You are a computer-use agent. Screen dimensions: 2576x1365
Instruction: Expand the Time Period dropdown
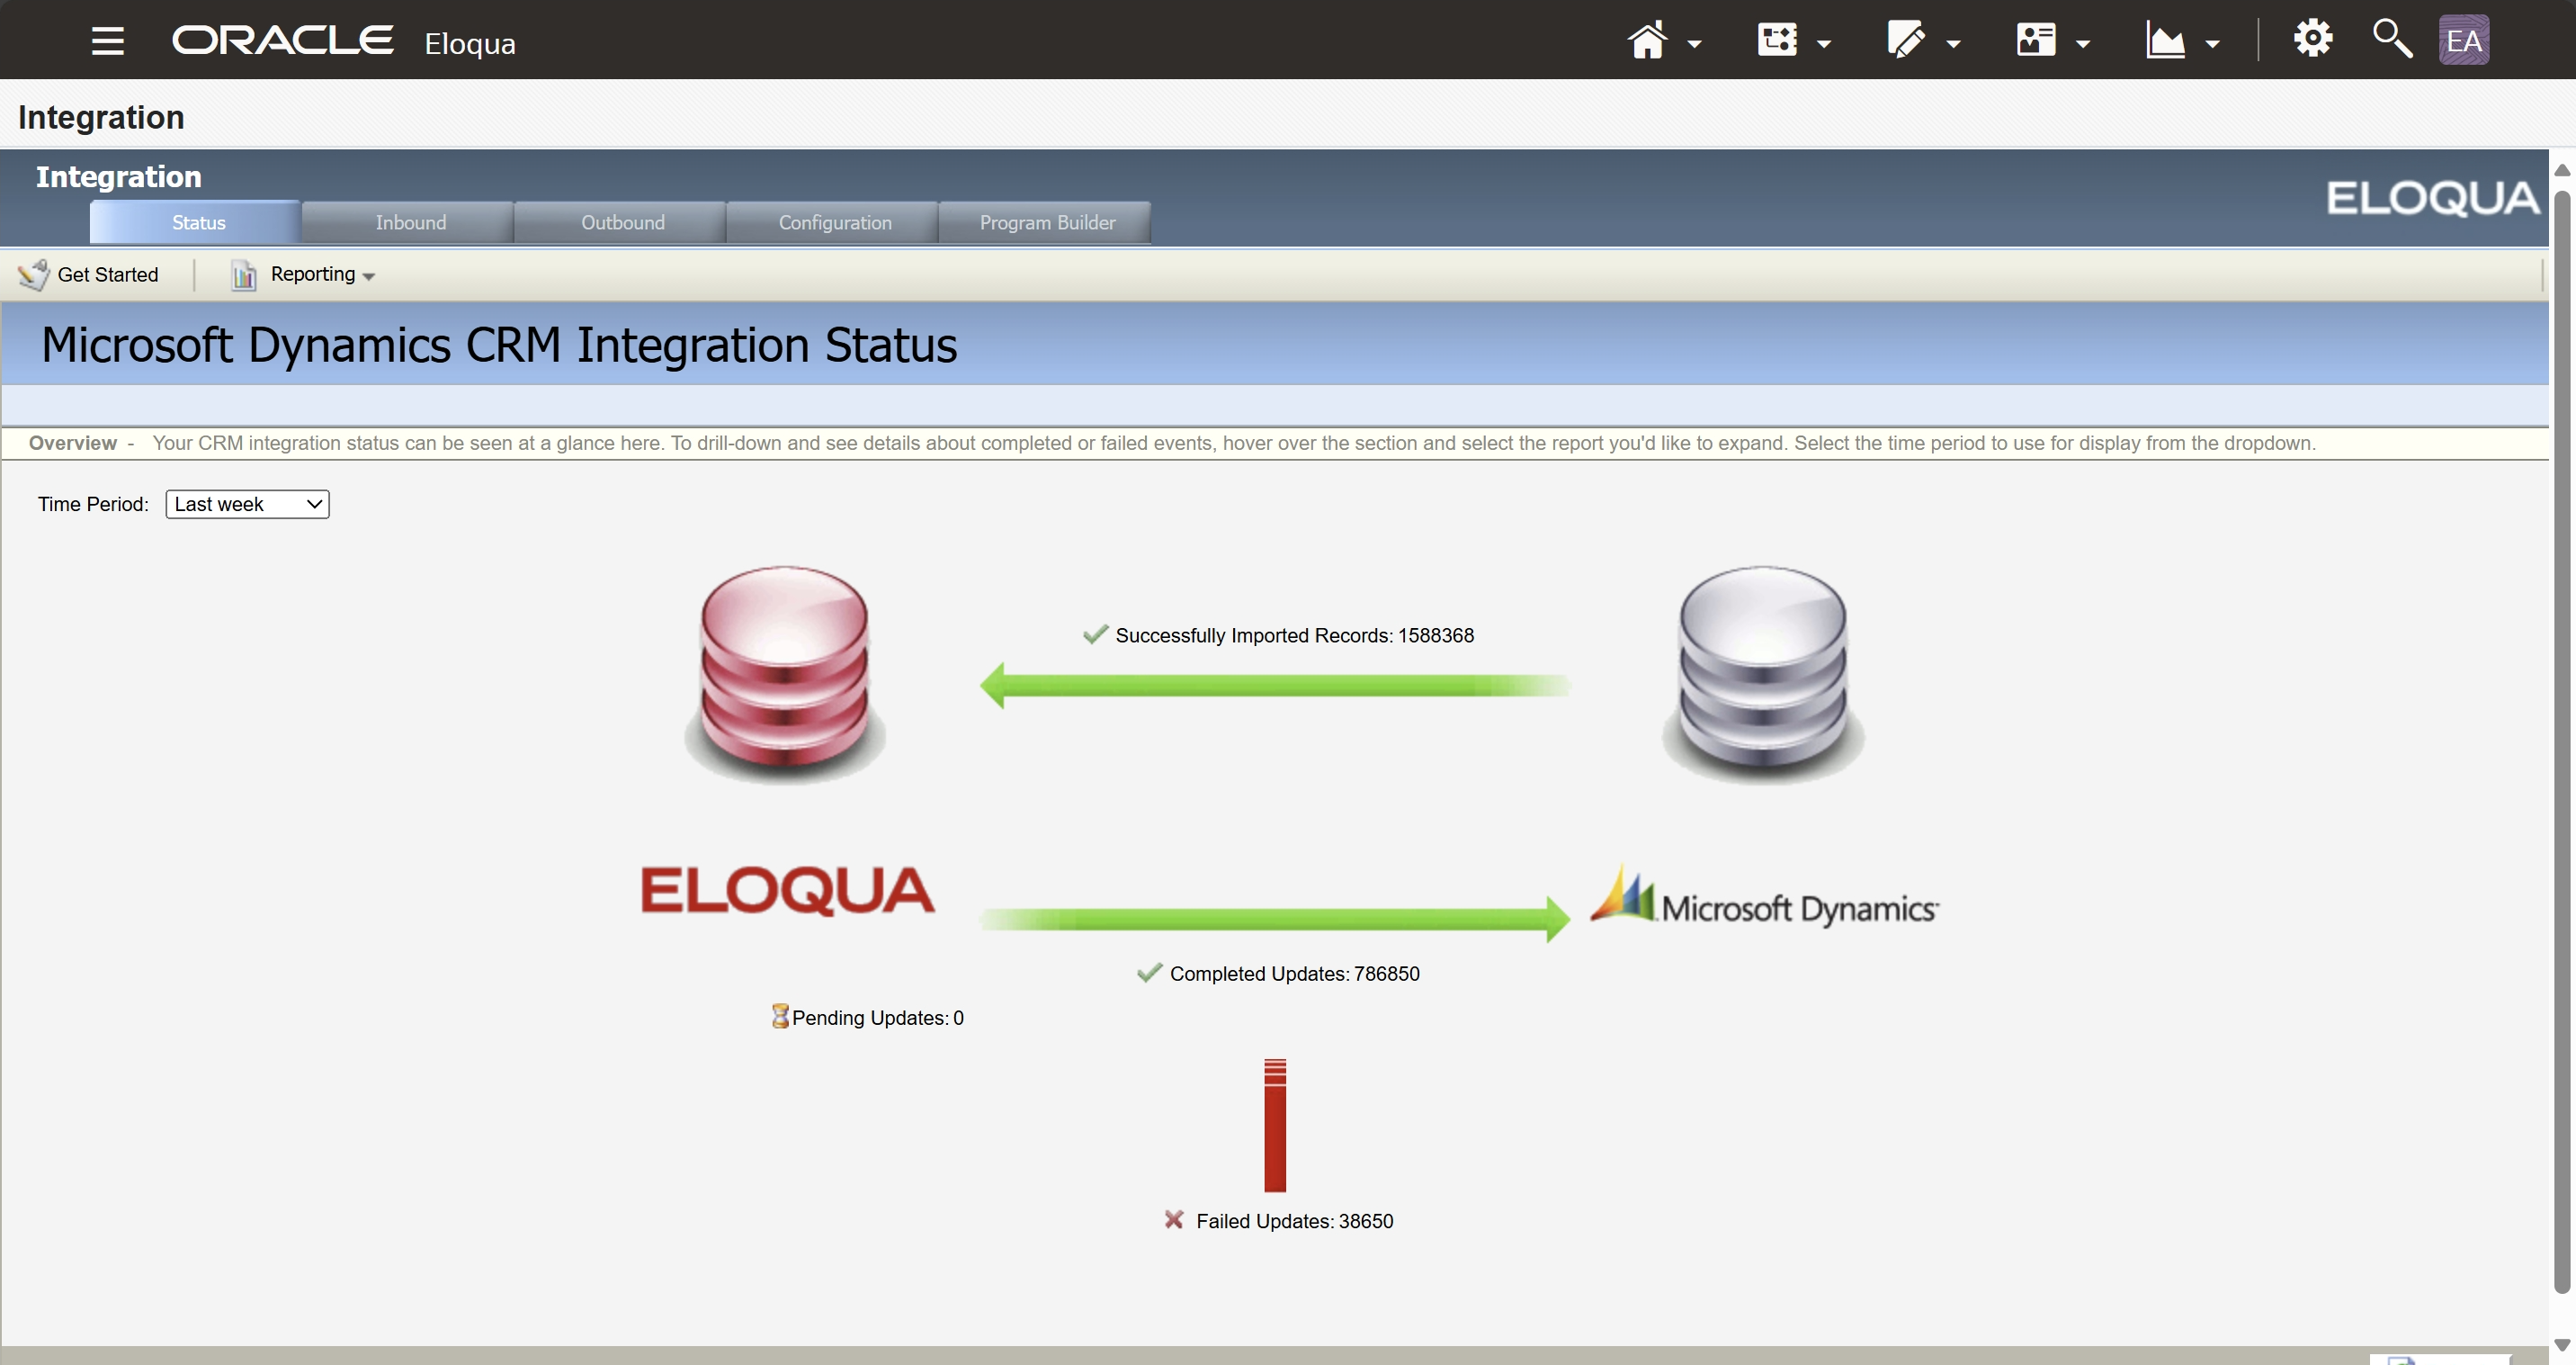tap(247, 505)
